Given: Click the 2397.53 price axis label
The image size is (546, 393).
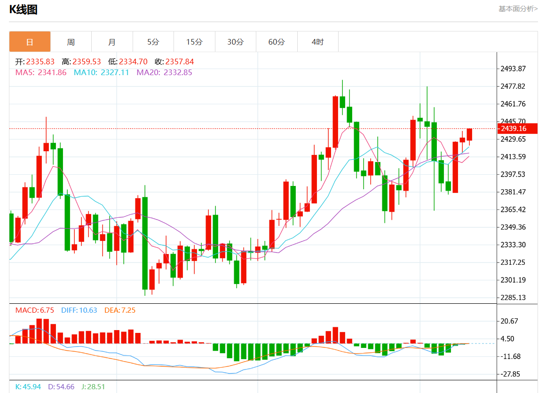Looking at the screenshot, I should click(x=513, y=174).
